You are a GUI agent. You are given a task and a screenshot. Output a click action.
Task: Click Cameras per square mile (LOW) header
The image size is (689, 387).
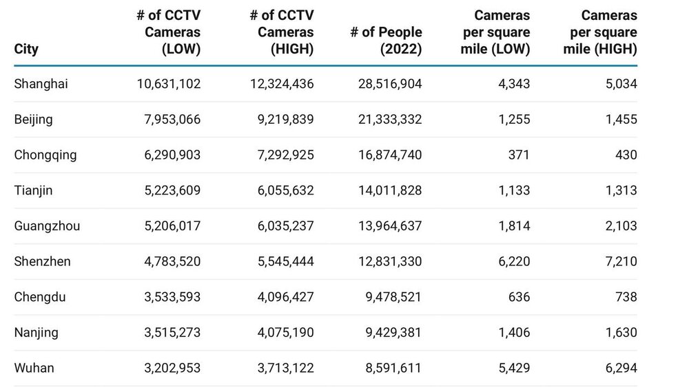[493, 32]
